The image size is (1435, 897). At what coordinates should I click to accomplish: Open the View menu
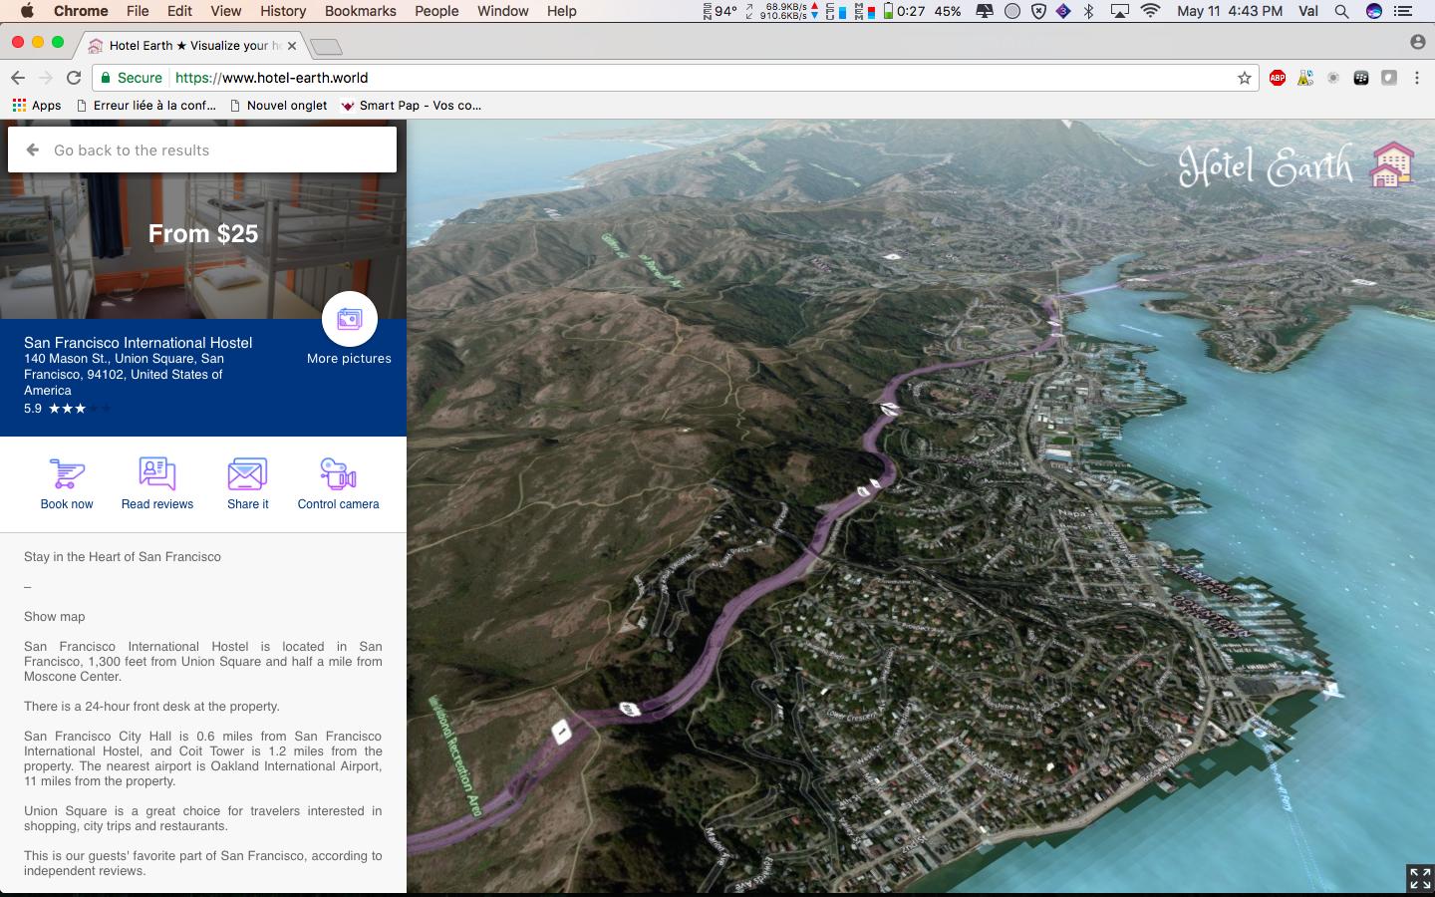tap(226, 11)
